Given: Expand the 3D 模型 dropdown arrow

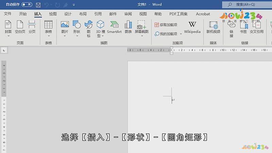Looking at the screenshot, I should coord(103,36).
